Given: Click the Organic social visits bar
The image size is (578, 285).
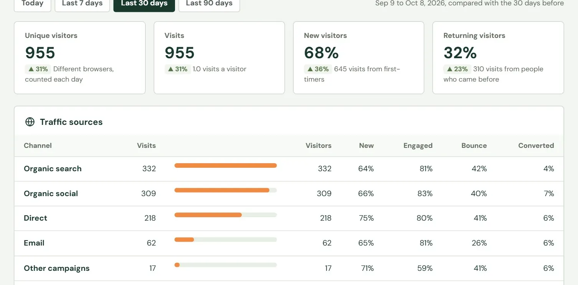Looking at the screenshot, I should coord(226,190).
